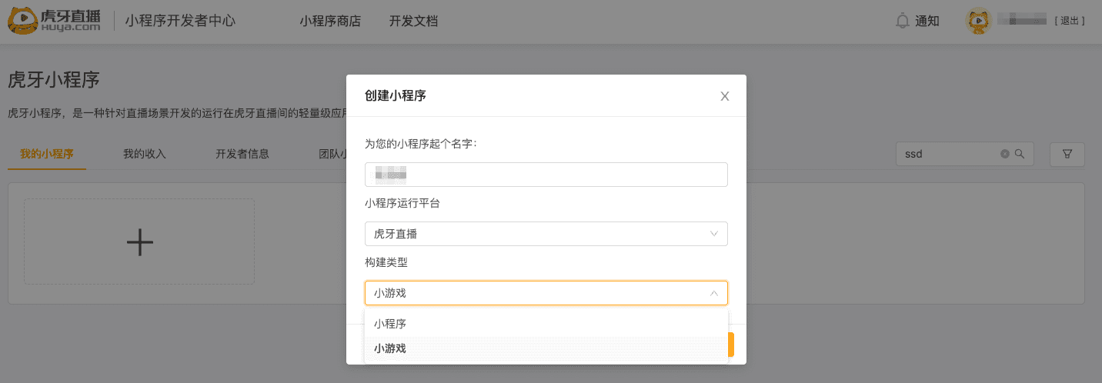
Task: Collapse the 构建类型 dropdown
Action: click(713, 293)
